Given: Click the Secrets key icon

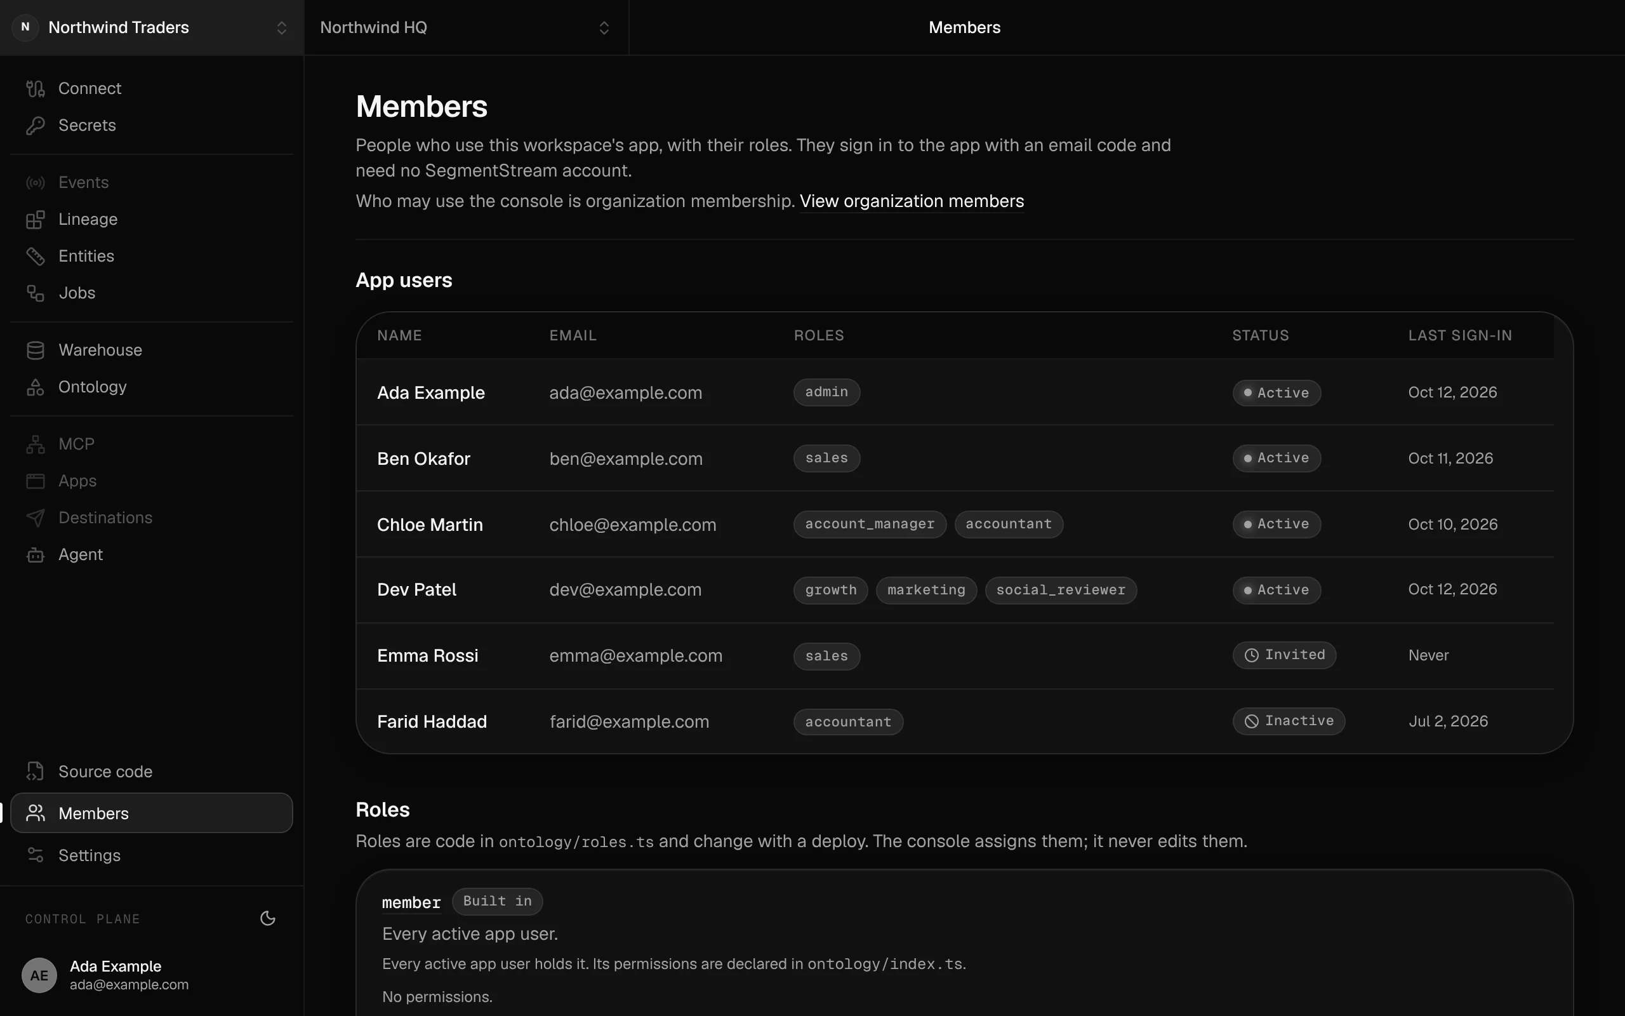Looking at the screenshot, I should (x=35, y=125).
